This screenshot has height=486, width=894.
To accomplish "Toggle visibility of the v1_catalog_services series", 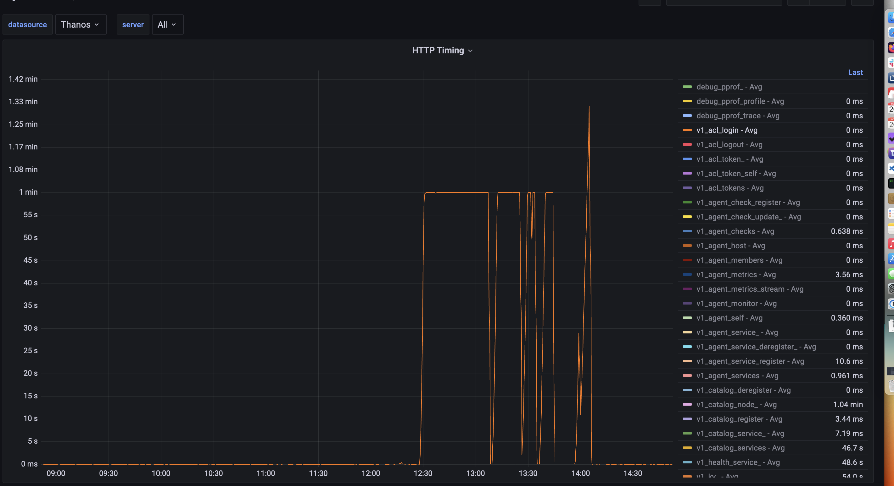I will (x=740, y=448).
